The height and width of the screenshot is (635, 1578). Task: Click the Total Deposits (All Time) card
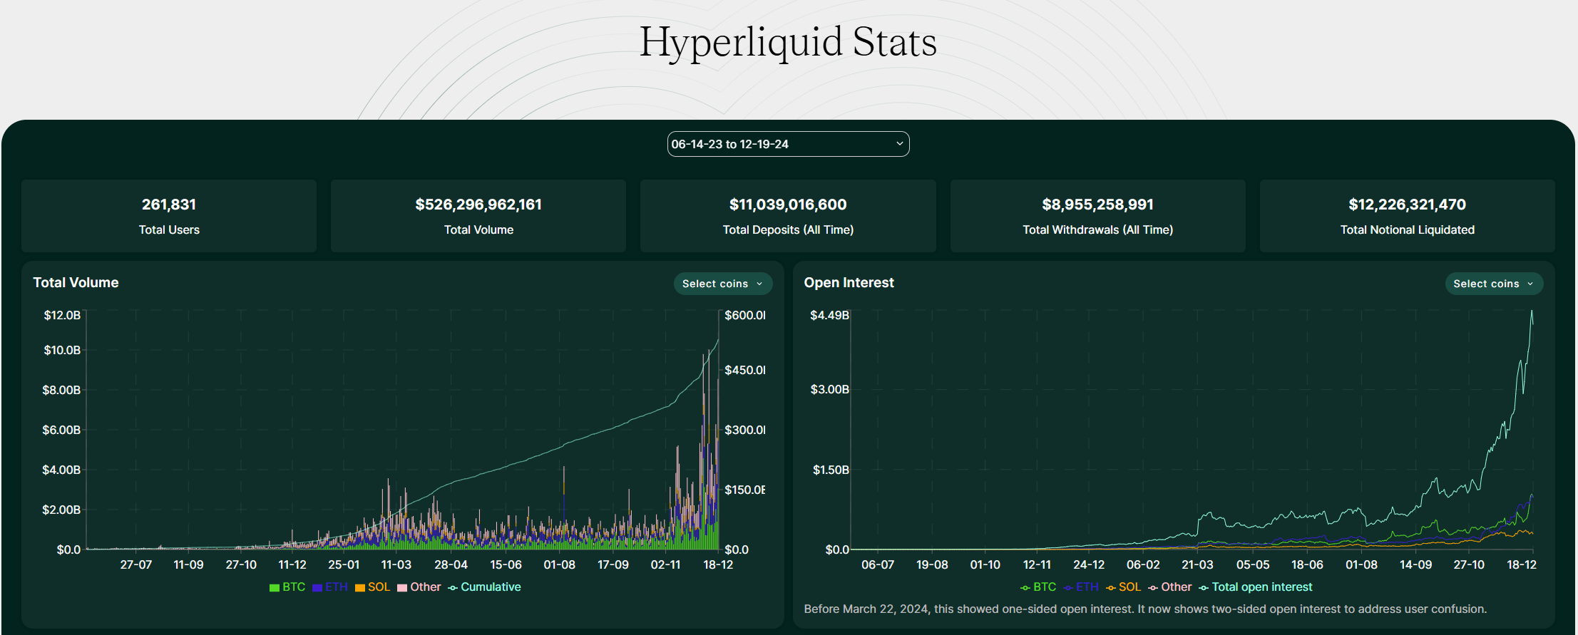point(788,216)
